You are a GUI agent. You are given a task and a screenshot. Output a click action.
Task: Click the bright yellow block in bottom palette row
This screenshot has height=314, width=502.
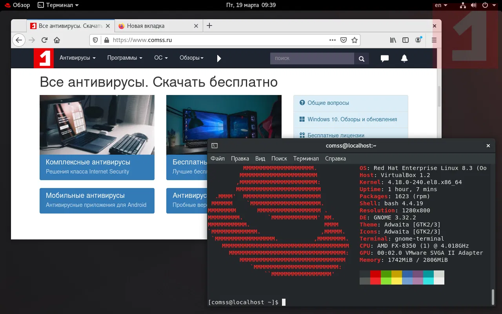(x=397, y=281)
